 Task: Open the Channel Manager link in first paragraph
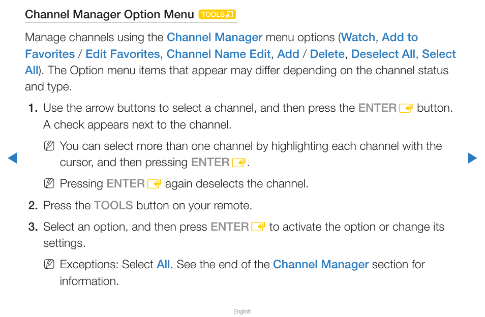coord(215,38)
